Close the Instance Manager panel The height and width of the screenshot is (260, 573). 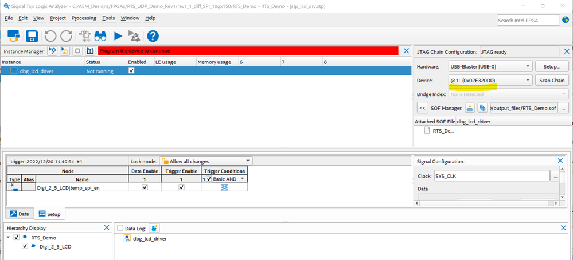coord(406,51)
